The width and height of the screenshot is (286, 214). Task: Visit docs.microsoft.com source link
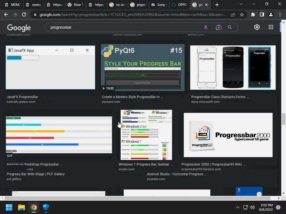(206, 102)
